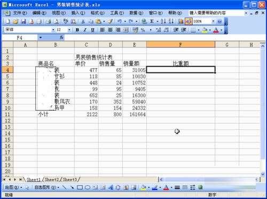Toggle the highlighted Drawing toolbar button
Screen dimensions: 267x199
click(189, 21)
